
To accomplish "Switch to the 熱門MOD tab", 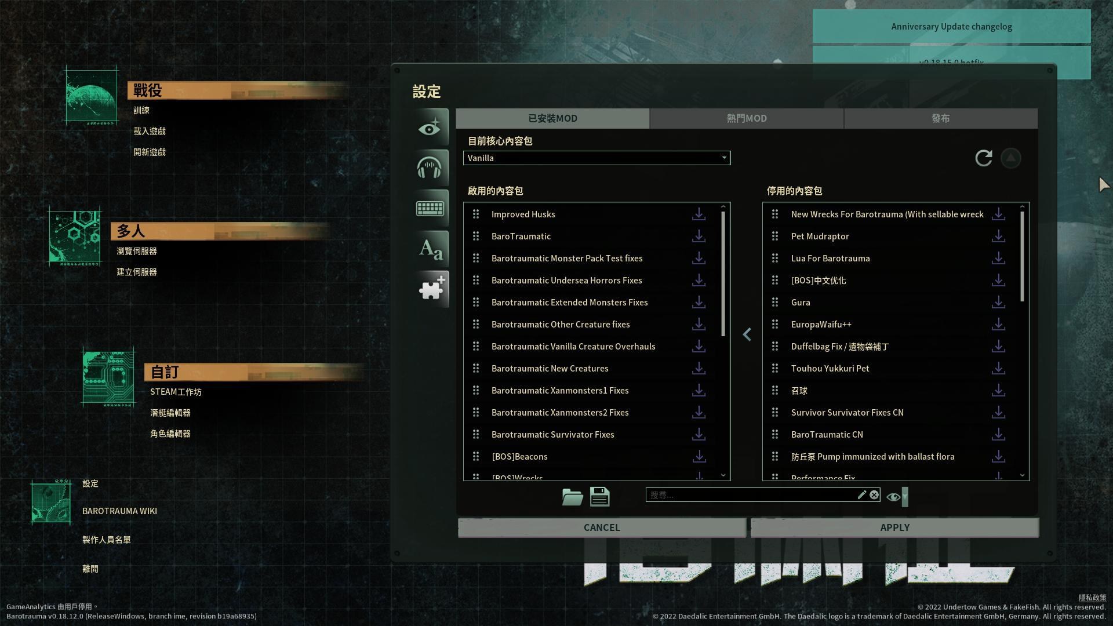I will click(x=747, y=118).
